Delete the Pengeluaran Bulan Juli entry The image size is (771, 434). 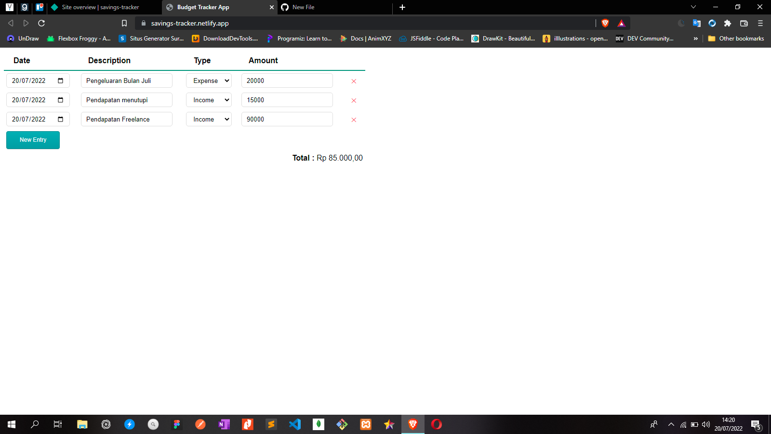click(354, 81)
